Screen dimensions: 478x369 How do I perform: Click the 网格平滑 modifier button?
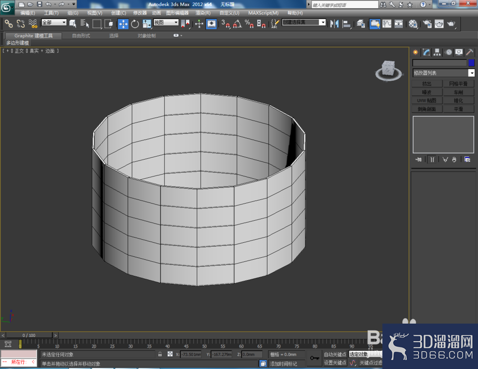pos(458,84)
